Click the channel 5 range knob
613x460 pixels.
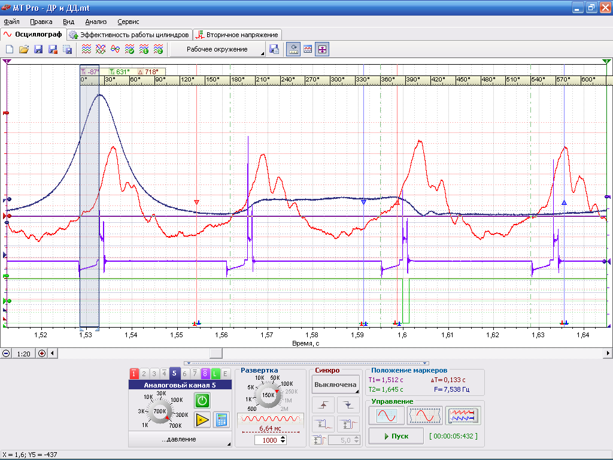tap(160, 411)
